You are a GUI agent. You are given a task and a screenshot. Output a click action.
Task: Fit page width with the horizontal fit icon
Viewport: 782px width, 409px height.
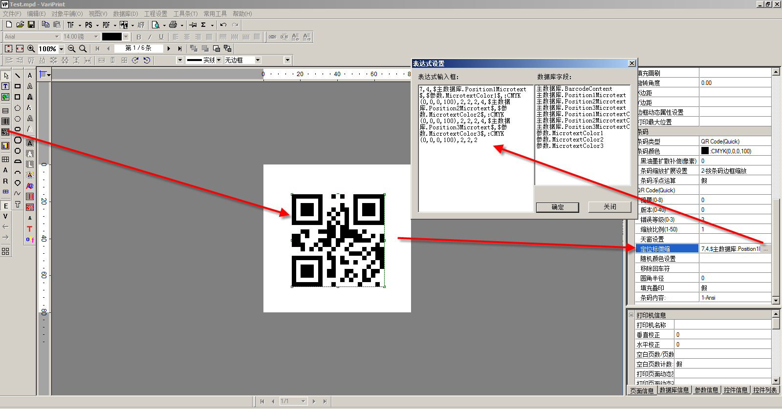[20, 48]
